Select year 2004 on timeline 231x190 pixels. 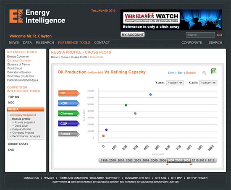tap(146, 160)
